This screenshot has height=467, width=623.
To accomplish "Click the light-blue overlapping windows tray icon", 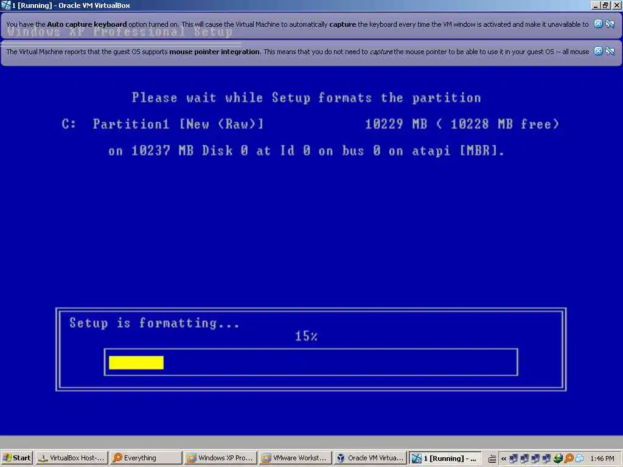I will pyautogui.click(x=580, y=458).
